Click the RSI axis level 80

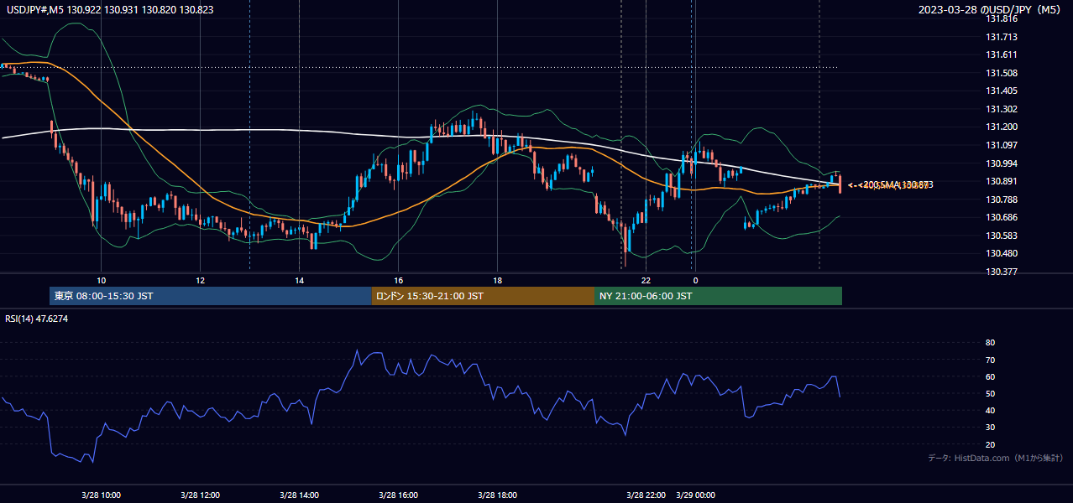tap(990, 343)
